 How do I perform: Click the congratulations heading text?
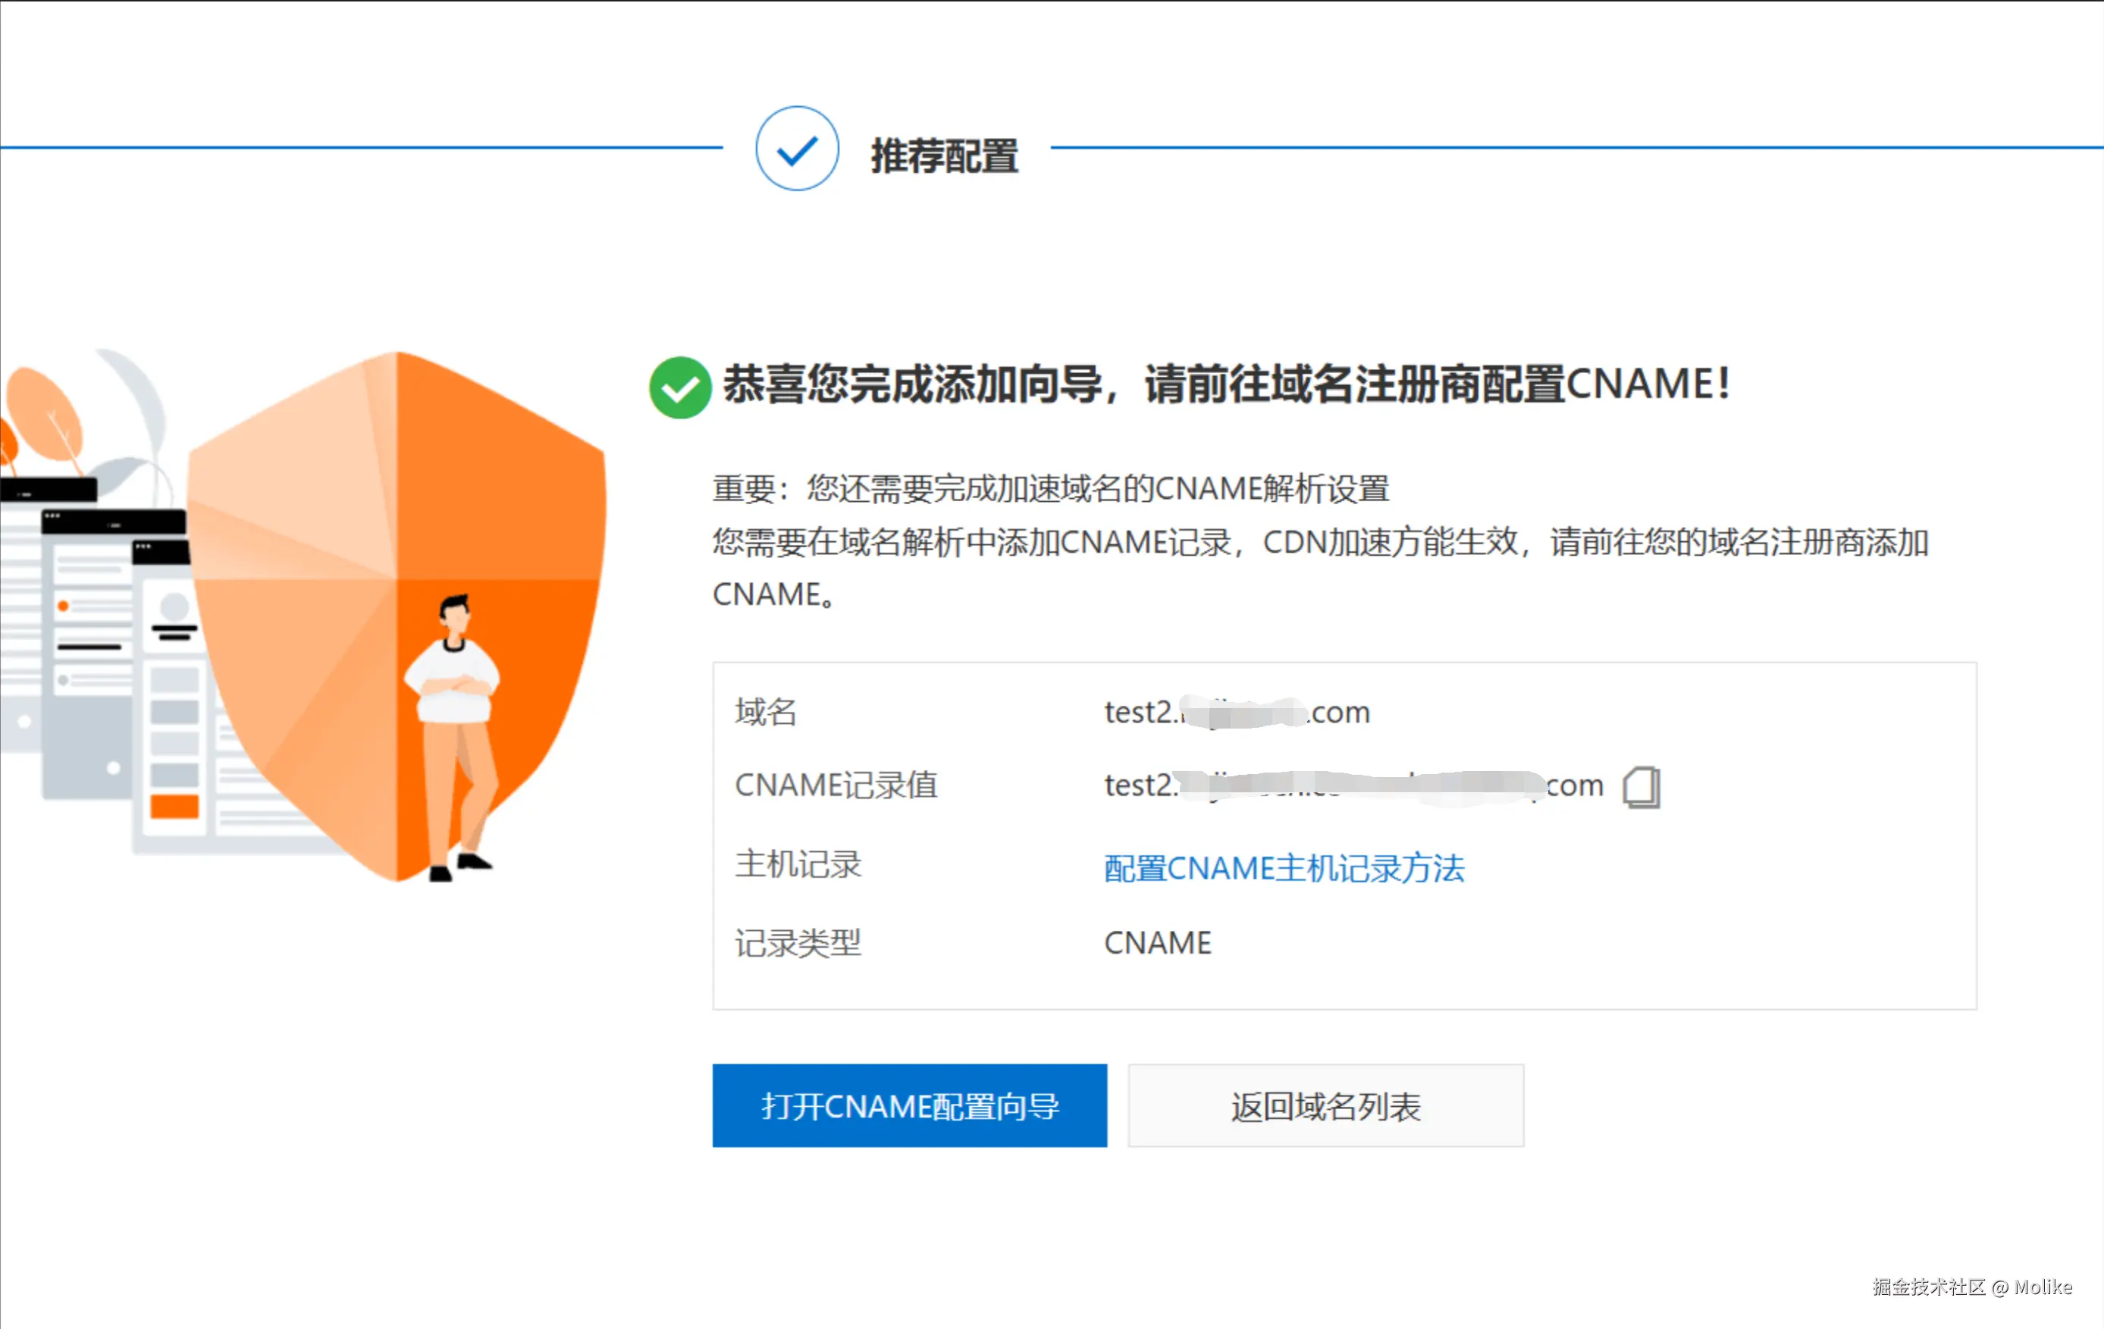(1226, 384)
